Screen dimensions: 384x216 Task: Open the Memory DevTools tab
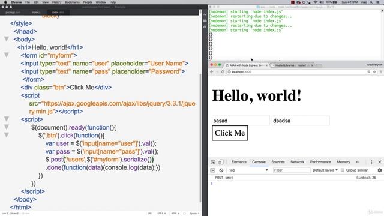343,162
